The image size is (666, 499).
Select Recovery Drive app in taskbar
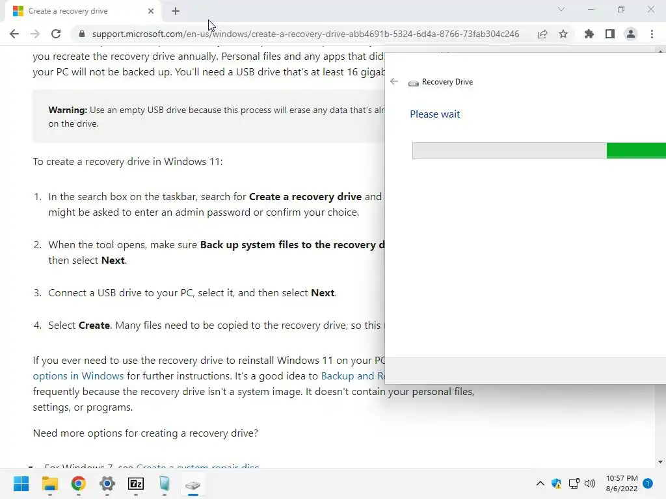[193, 485]
